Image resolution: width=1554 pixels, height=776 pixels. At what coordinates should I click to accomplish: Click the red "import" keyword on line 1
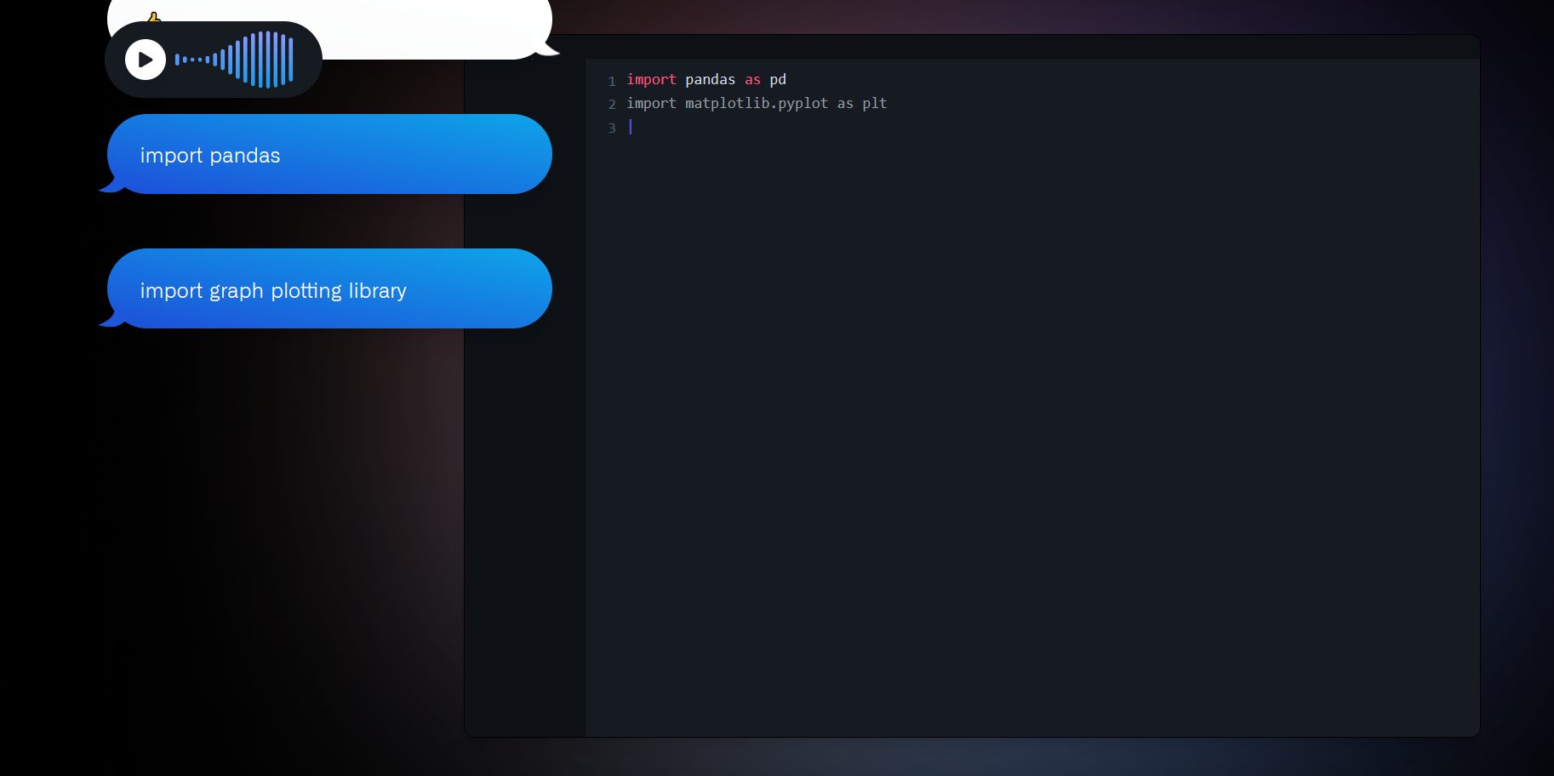point(651,79)
